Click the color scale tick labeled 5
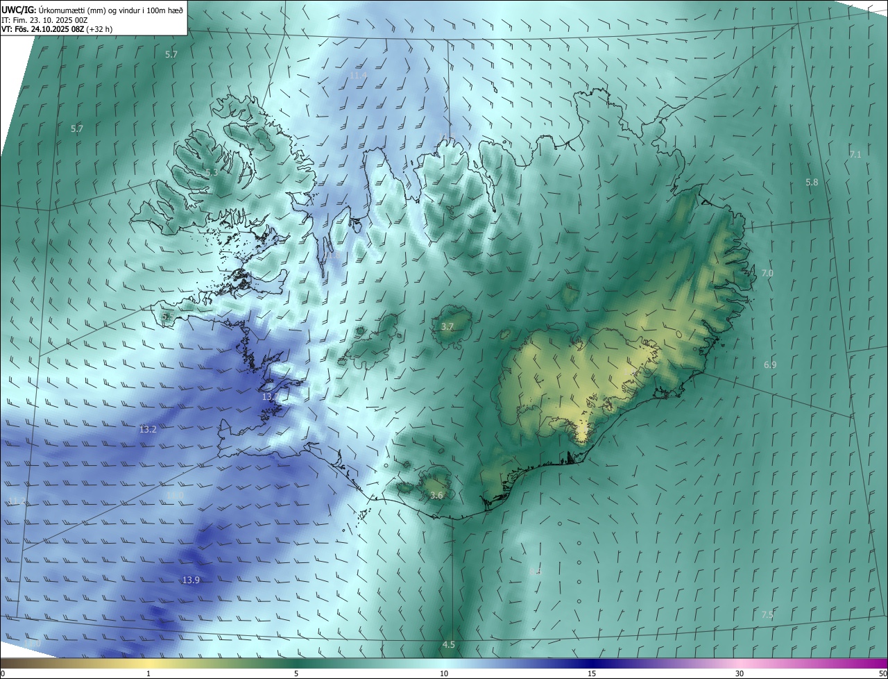The height and width of the screenshot is (679, 888). click(296, 673)
